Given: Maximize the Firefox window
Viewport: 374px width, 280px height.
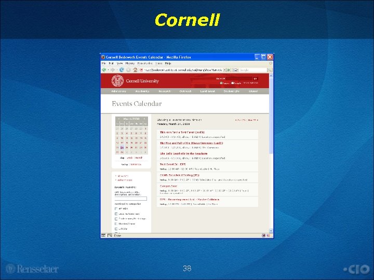Looking at the screenshot, I should pos(263,57).
